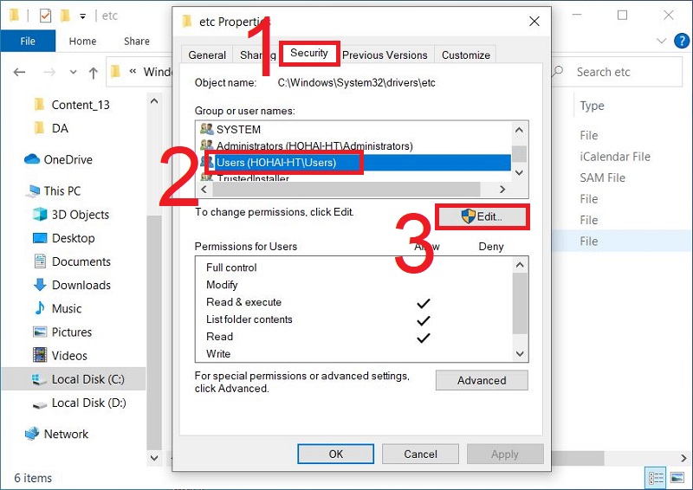Select SYSTEM in group names list

point(238,129)
